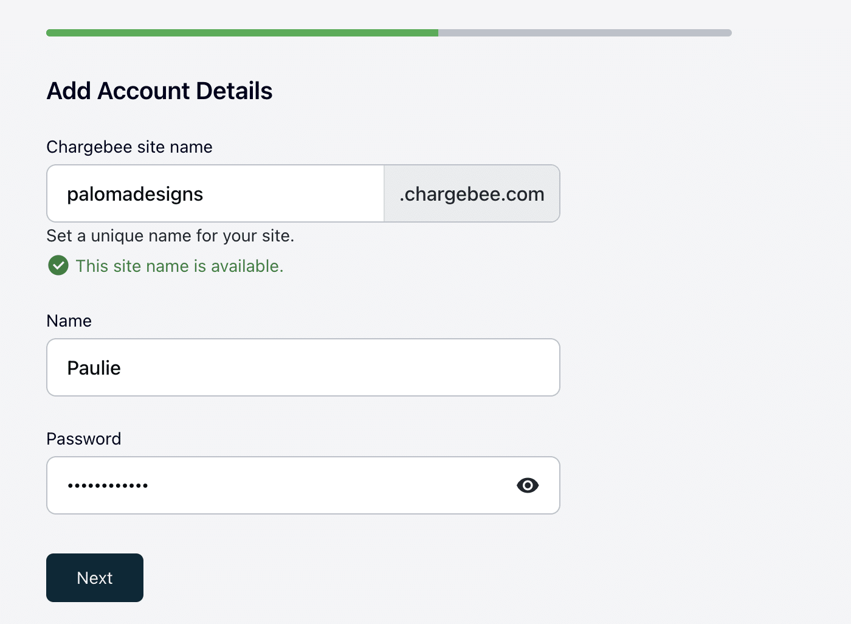Viewport: 851px width, 624px height.
Task: Click 'This site name is available' text
Action: tap(179, 266)
